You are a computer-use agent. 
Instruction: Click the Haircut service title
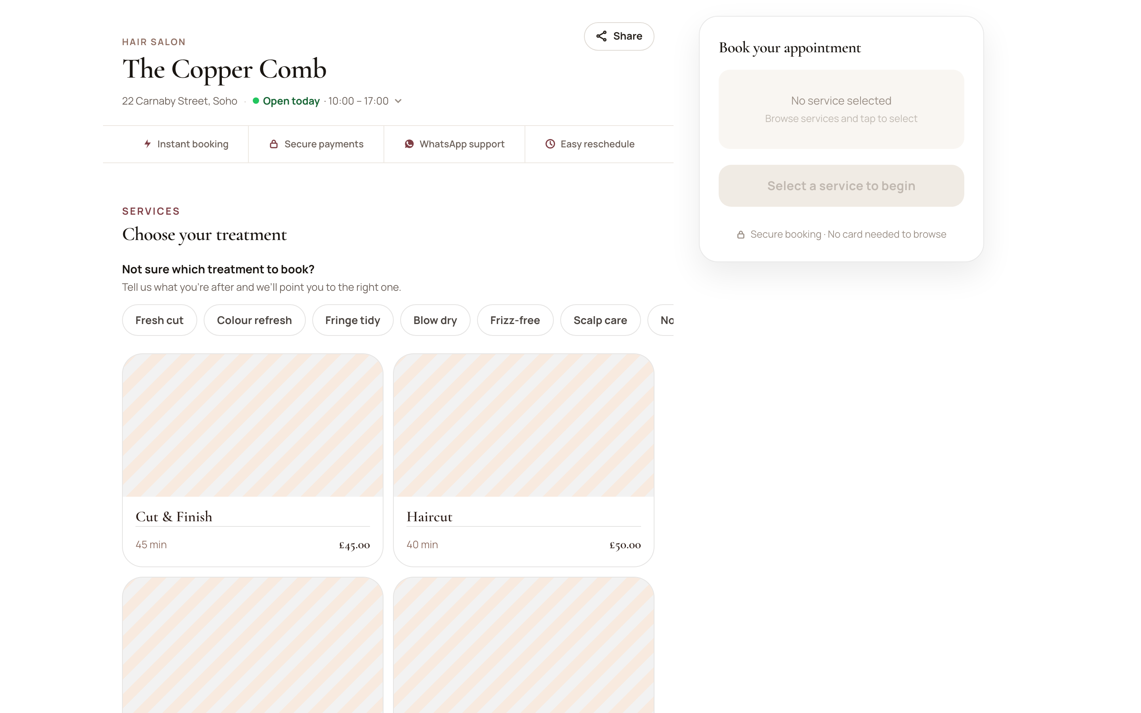tap(429, 517)
